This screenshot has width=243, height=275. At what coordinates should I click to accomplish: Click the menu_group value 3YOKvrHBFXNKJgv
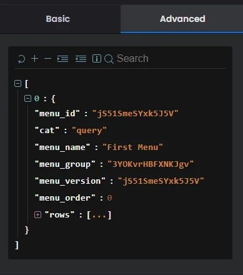click(151, 164)
